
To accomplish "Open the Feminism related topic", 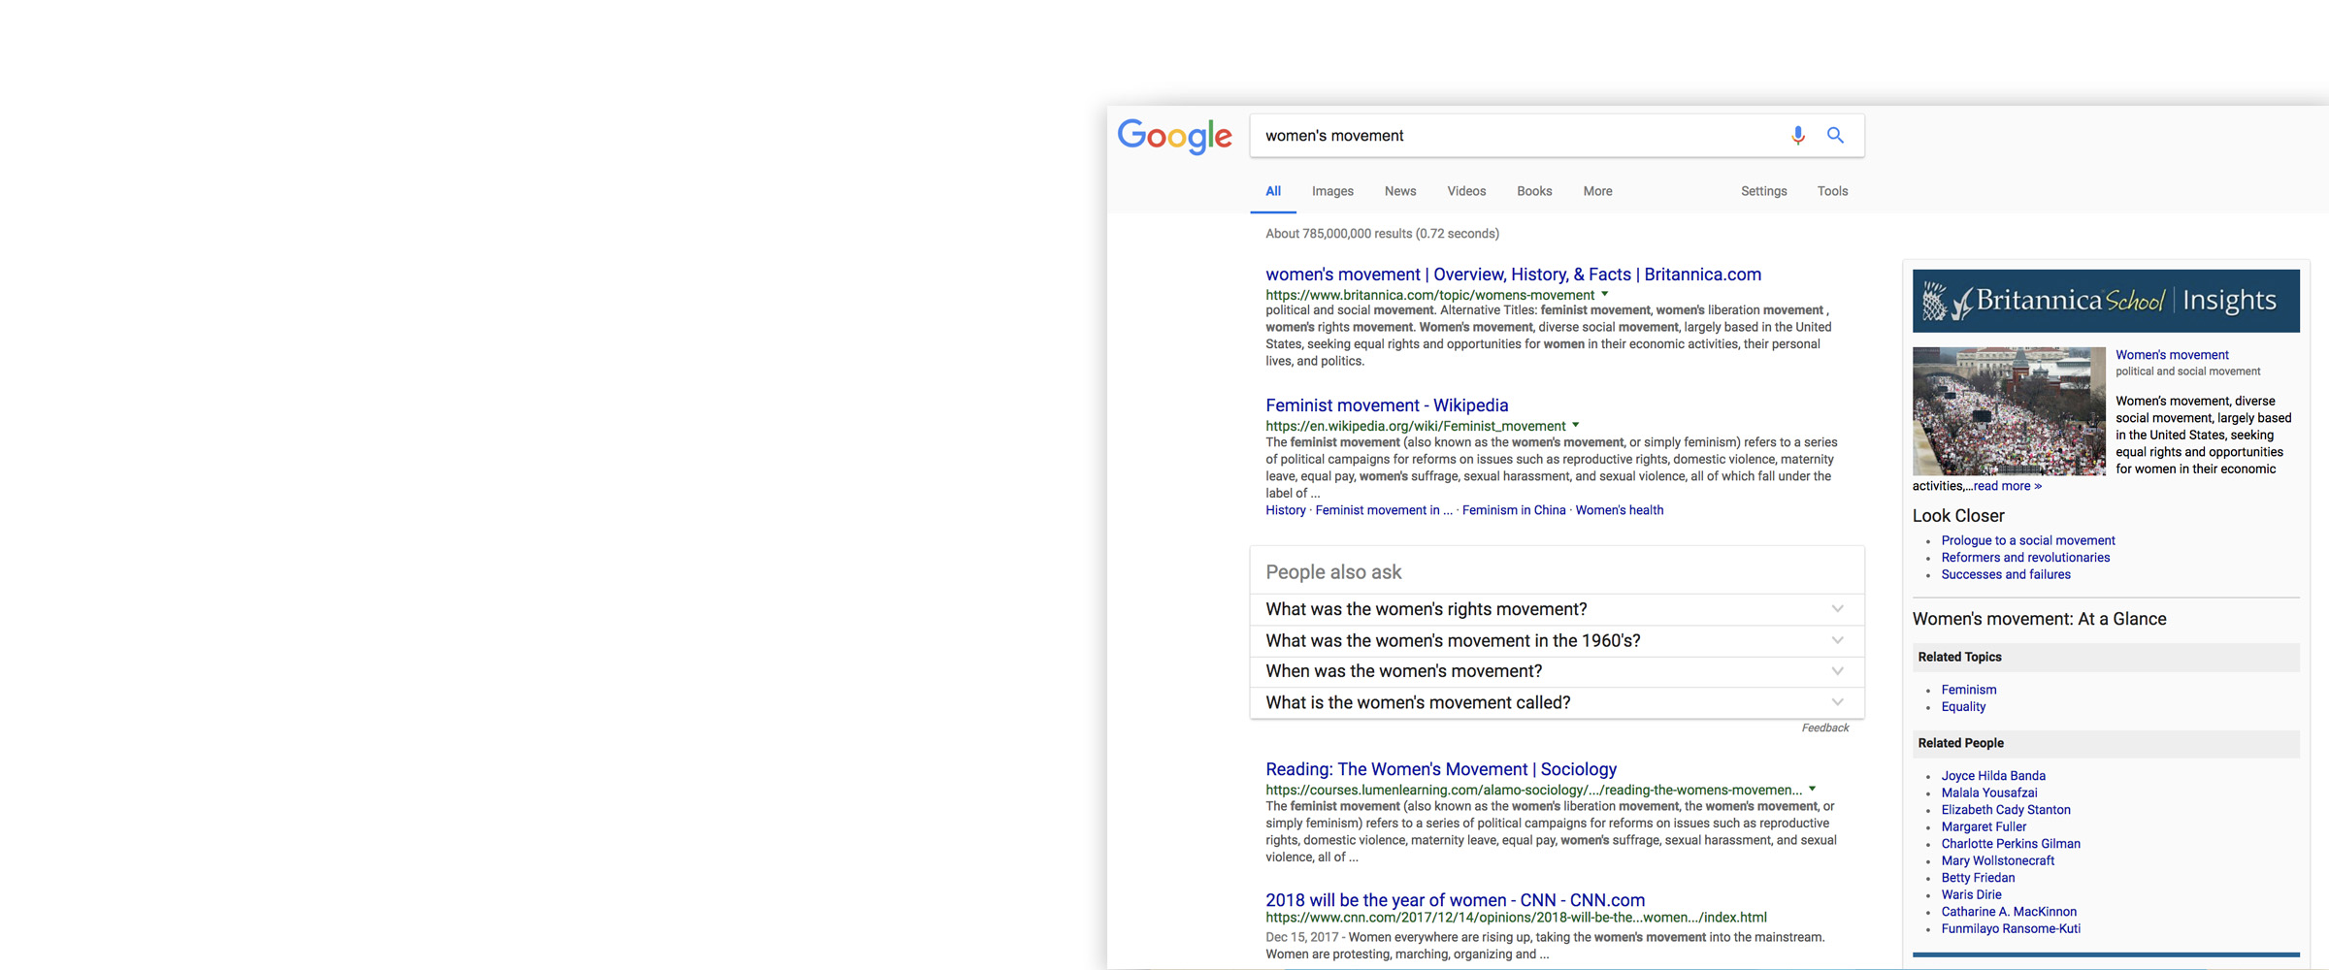I will tap(1969, 690).
